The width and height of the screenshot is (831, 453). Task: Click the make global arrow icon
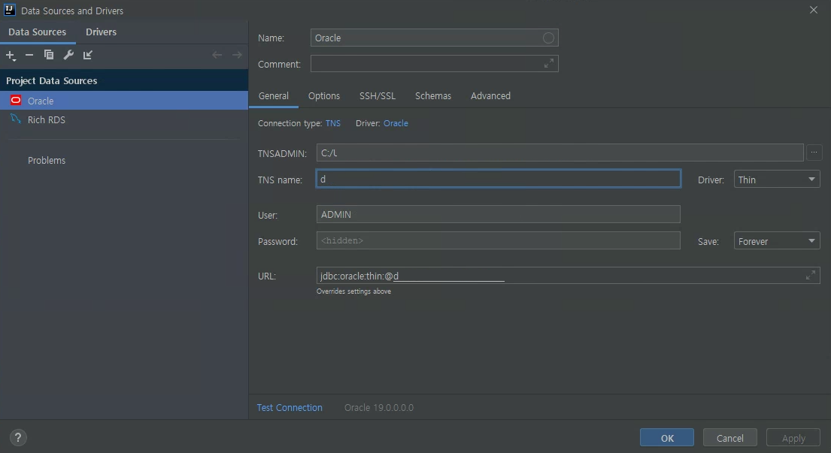88,55
